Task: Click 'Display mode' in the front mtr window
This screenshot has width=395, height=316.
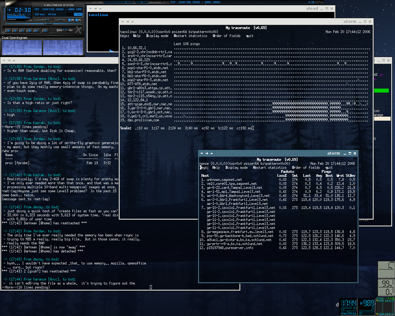Action: [x=236, y=168]
